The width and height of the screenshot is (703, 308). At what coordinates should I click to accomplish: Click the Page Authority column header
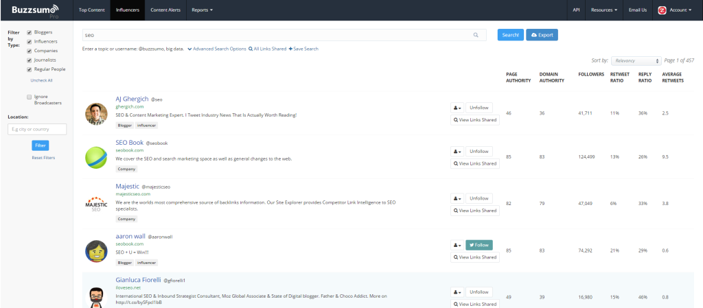pyautogui.click(x=518, y=78)
